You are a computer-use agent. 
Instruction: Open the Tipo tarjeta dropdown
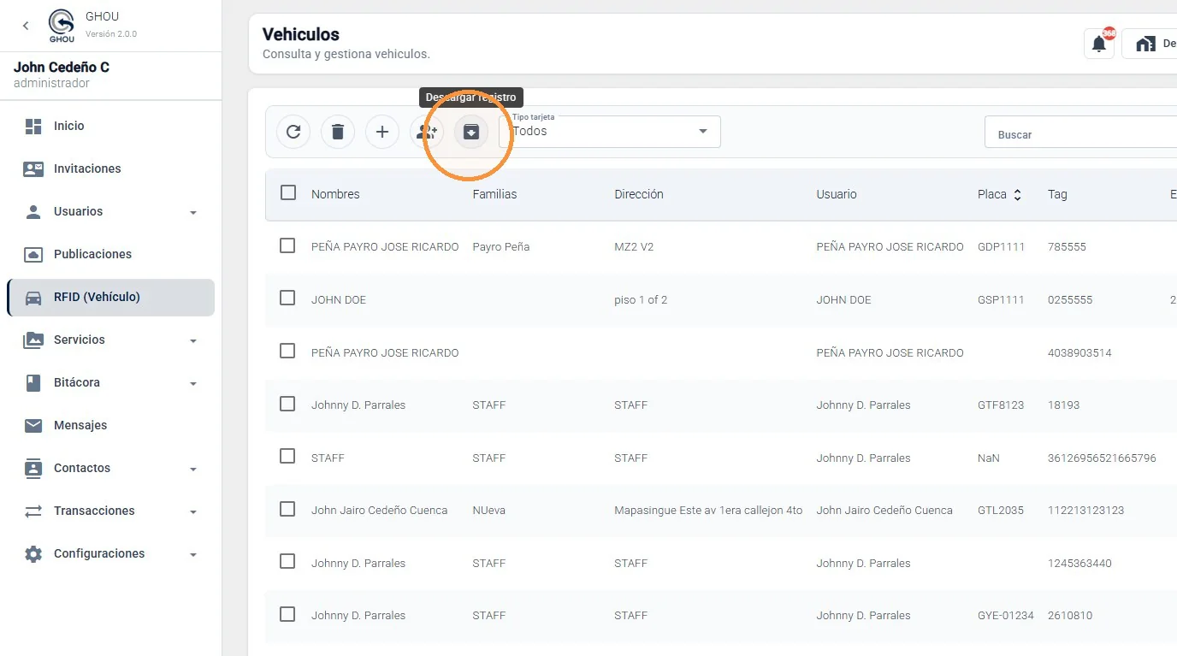coord(610,131)
